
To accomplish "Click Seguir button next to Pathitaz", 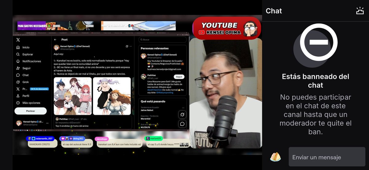I will (179, 77).
